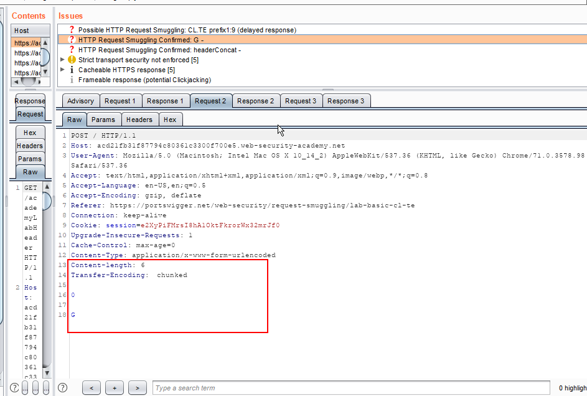
Task: Select the Request 2 tab
Action: [x=210, y=101]
